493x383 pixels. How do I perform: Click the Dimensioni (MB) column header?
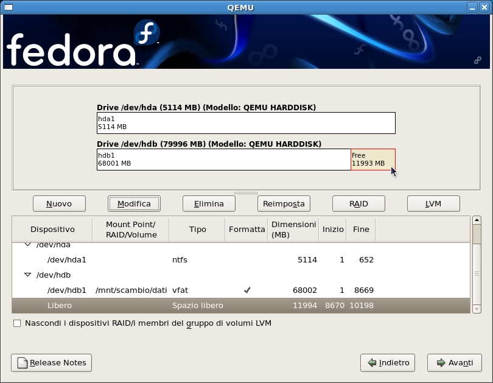click(293, 229)
